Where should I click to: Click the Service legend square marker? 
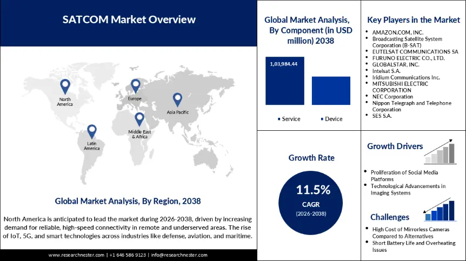pos(279,119)
